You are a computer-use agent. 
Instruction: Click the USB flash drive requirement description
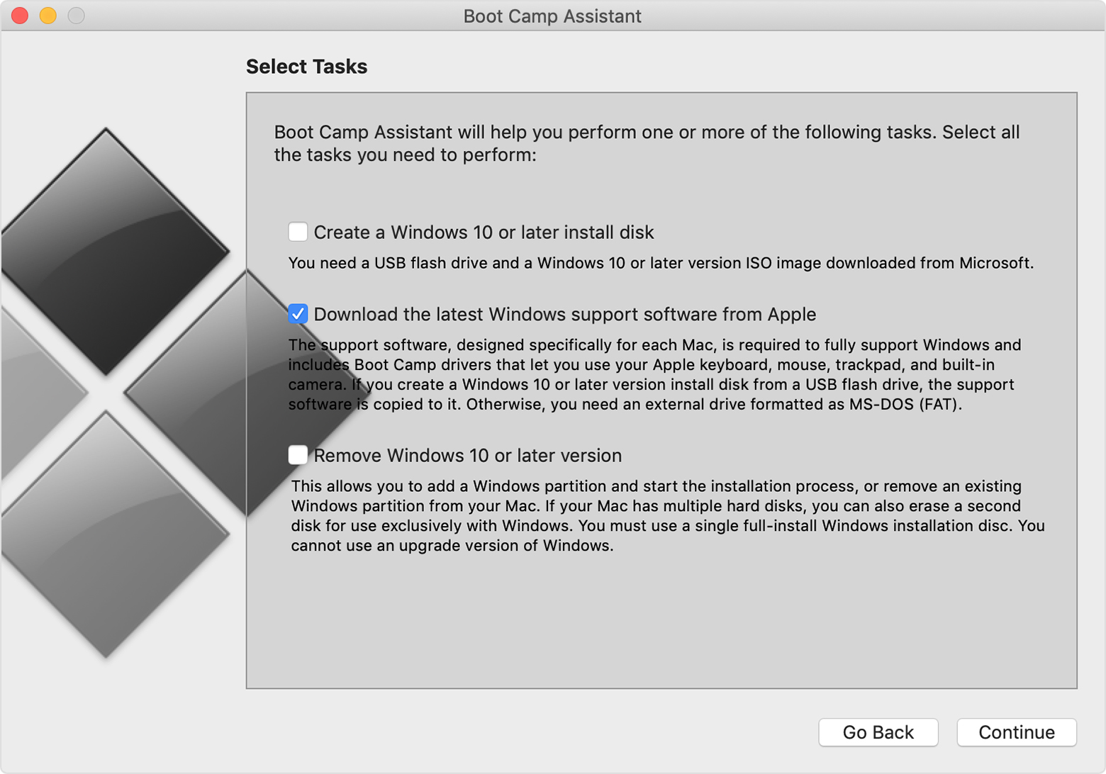point(661,263)
